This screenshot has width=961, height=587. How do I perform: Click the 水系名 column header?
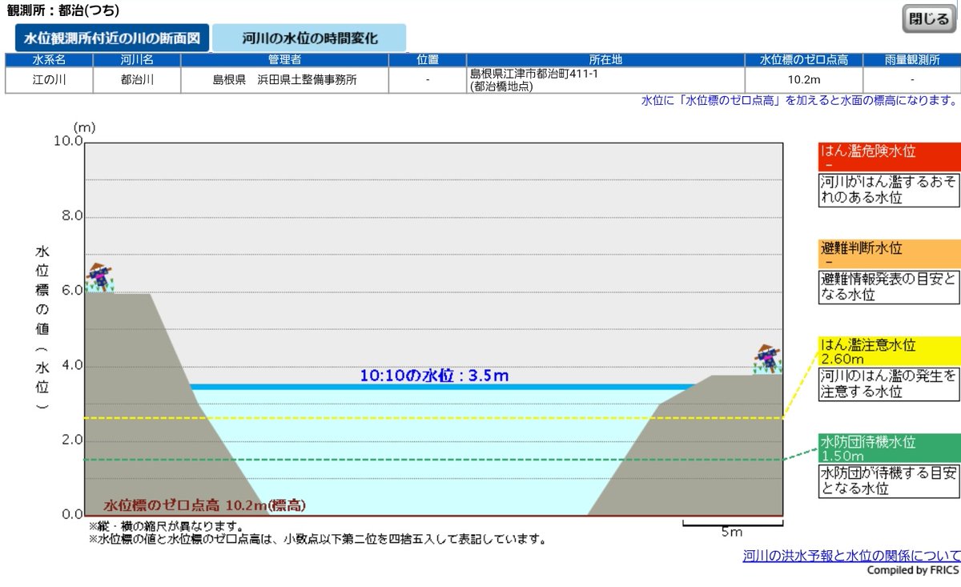[x=50, y=60]
